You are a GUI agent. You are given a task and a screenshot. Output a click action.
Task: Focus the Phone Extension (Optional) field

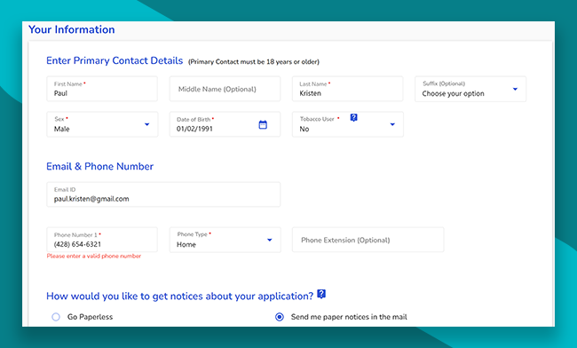(368, 240)
